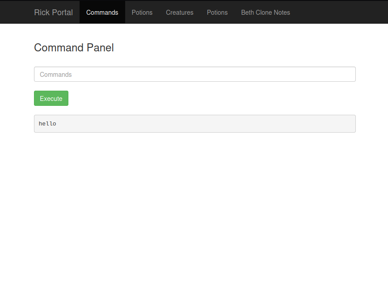Select the Commands tab in navbar
The height and width of the screenshot is (301, 388).
pyautogui.click(x=102, y=12)
